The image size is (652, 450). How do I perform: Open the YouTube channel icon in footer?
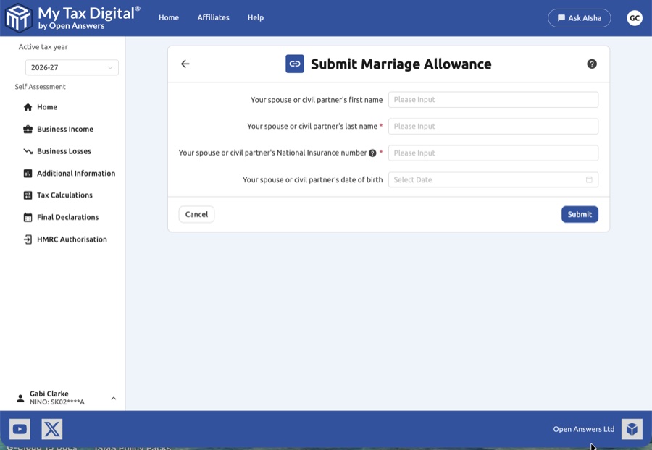click(20, 428)
